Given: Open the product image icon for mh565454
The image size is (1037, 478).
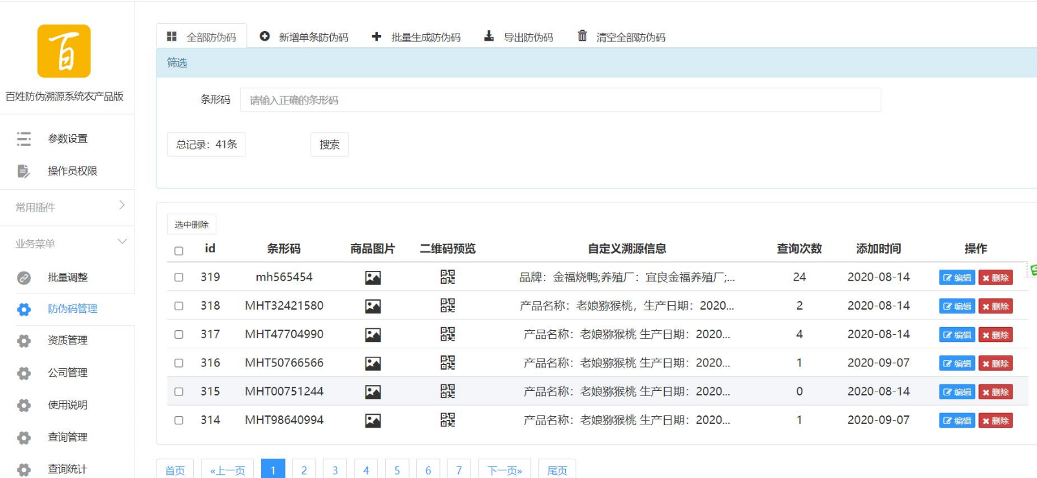Looking at the screenshot, I should tap(373, 278).
